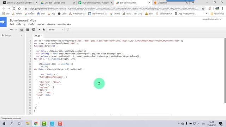Open the Chrome profile avatar
This screenshot has width=226, height=127.
(x=217, y=8)
